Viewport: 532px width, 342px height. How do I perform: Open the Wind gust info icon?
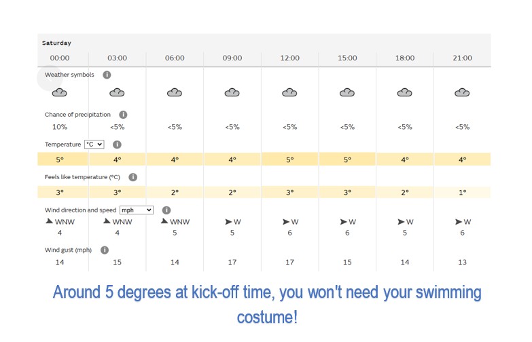105,250
